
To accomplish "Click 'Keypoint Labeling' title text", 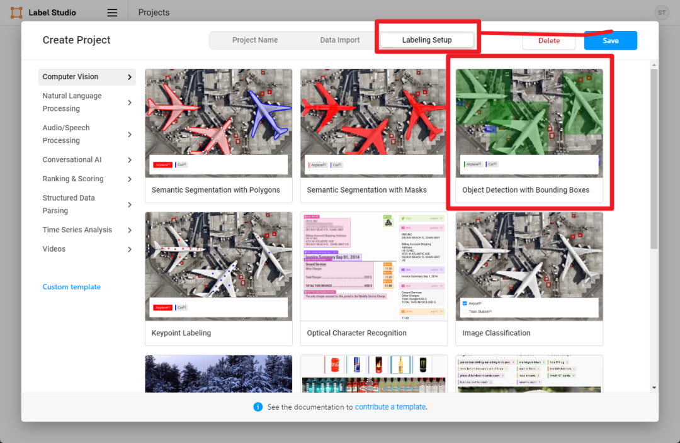I will coord(181,333).
